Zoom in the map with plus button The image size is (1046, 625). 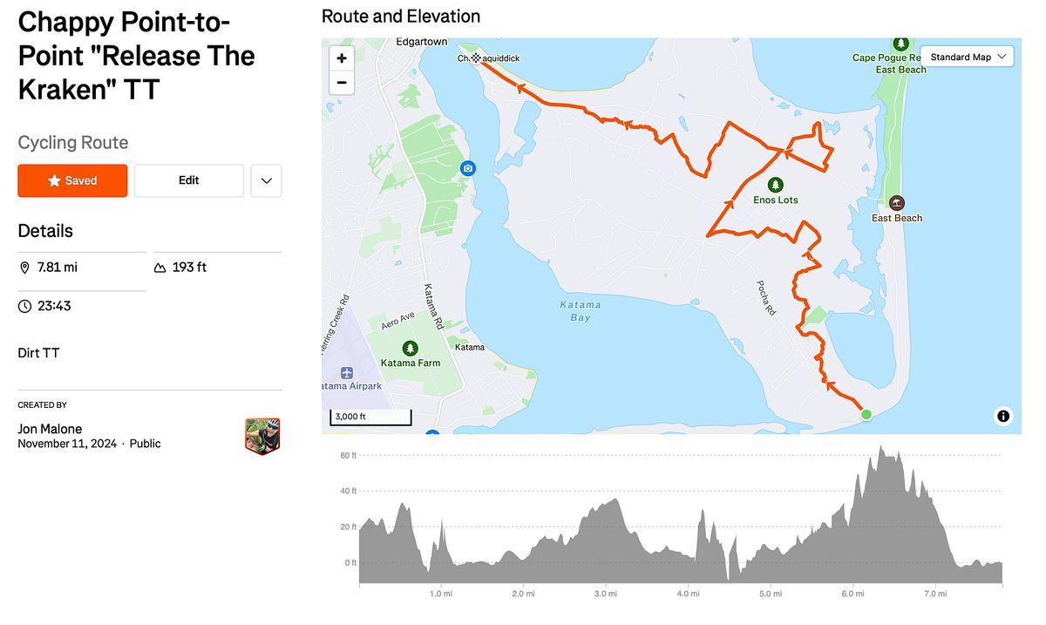pos(342,58)
